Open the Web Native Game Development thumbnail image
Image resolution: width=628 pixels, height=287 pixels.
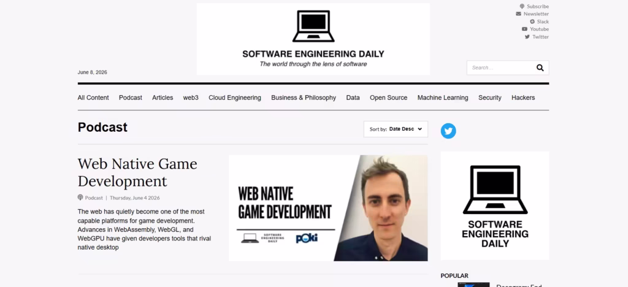pyautogui.click(x=328, y=208)
